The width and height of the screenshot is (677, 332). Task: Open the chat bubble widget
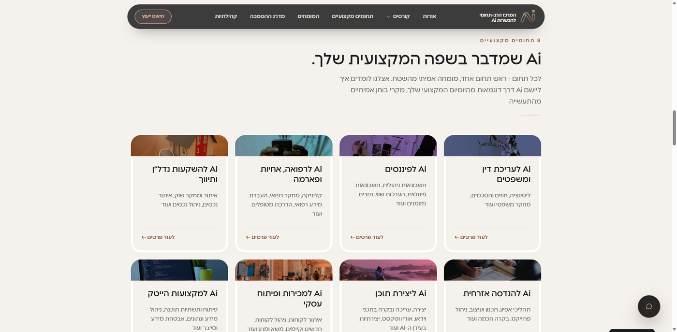coord(648,306)
